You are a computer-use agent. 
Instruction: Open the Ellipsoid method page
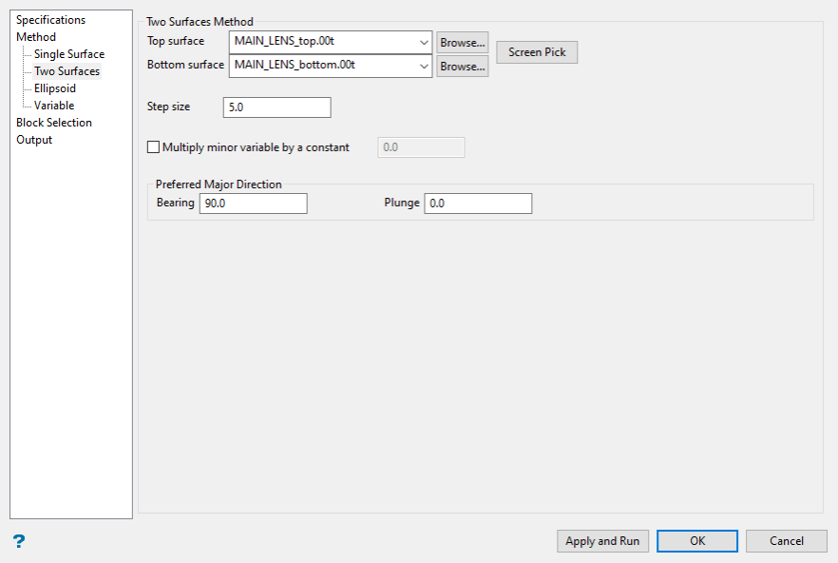click(x=55, y=88)
